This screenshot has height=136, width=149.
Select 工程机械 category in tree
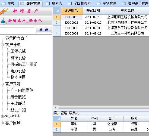[x=18, y=51]
